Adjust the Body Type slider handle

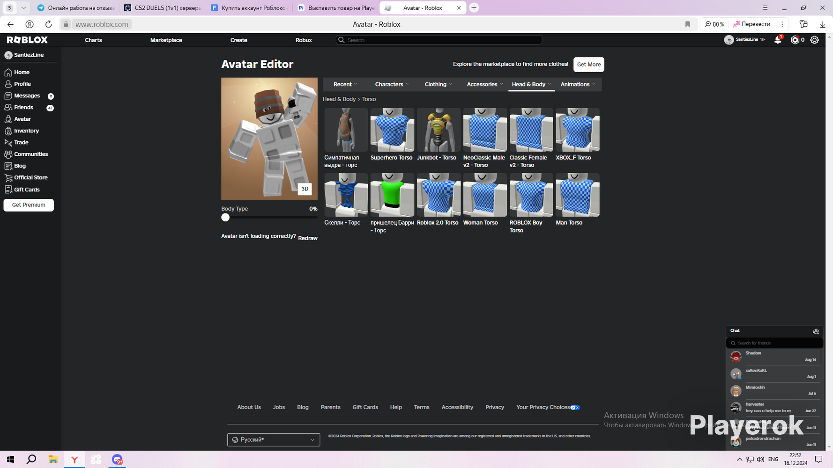(x=225, y=217)
